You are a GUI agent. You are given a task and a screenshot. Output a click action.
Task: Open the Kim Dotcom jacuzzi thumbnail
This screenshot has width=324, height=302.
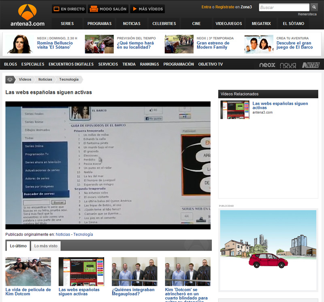[28, 271]
